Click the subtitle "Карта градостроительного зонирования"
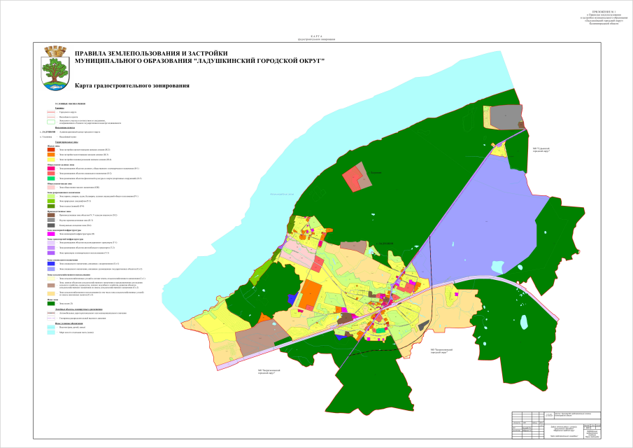Viewport: 633px width, 448px height. (132, 85)
